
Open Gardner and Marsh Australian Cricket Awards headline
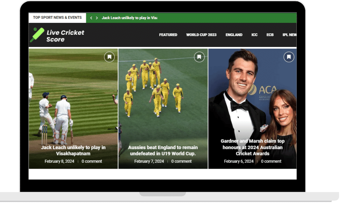click(253, 147)
